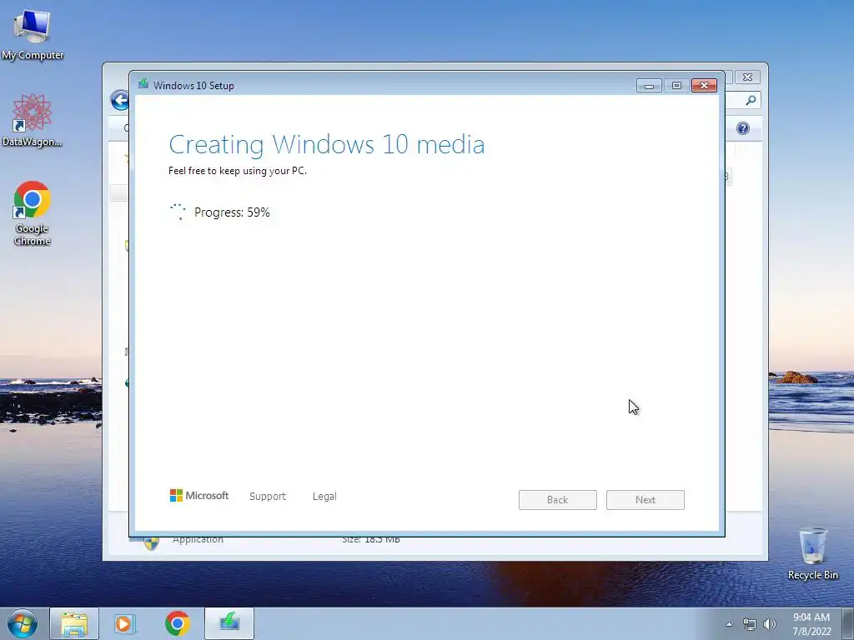Close the background Explorer window
Viewport: 854px width, 640px height.
pyautogui.click(x=747, y=77)
